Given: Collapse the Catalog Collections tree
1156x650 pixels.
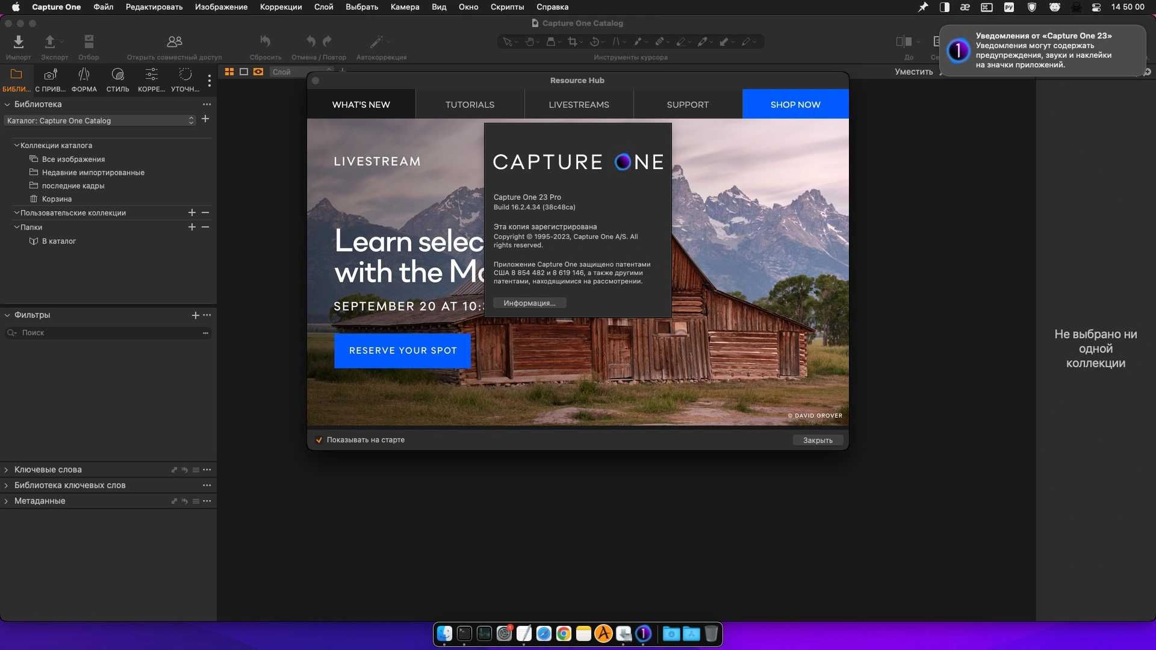Looking at the screenshot, I should click(x=17, y=146).
